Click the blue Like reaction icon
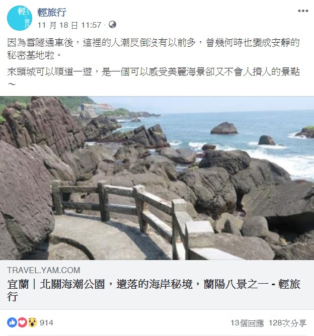This screenshot has width=314, height=336. click(x=12, y=322)
